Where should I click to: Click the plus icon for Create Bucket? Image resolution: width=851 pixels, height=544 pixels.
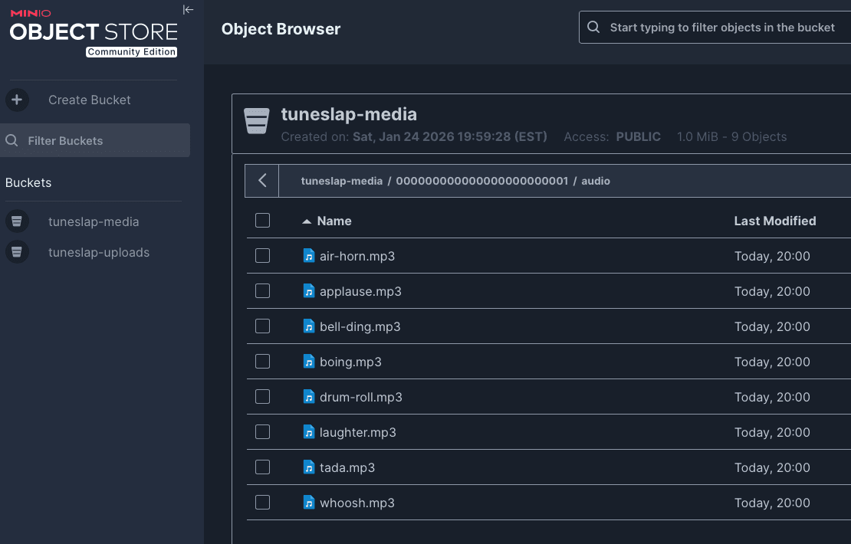click(x=17, y=100)
